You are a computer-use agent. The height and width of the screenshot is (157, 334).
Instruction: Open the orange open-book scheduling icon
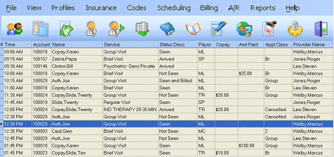click(193, 29)
